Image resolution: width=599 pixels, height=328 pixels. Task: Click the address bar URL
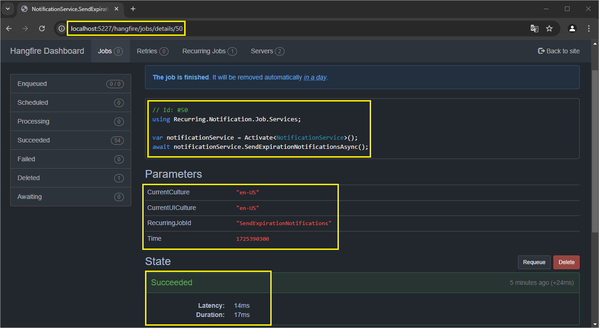127,28
